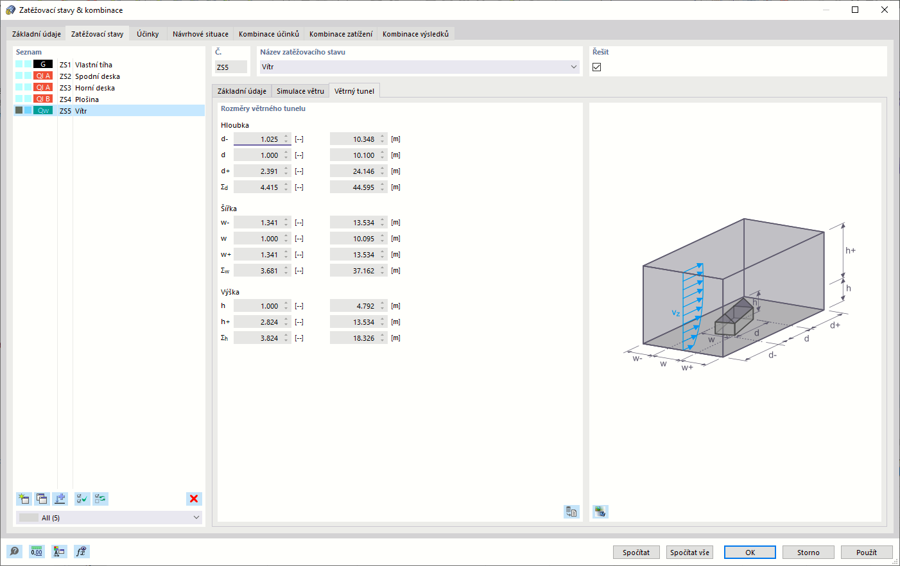This screenshot has width=900, height=566.
Task: Click the copy load case windows icon
Action: pyautogui.click(x=42, y=499)
